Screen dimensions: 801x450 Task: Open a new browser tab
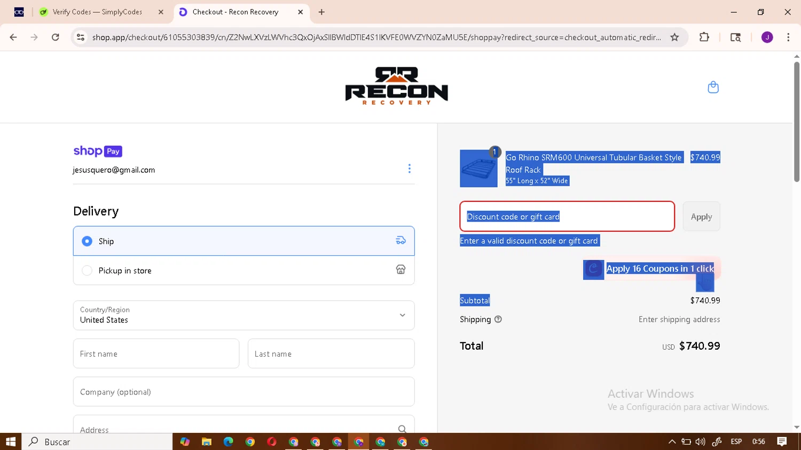pos(321,12)
